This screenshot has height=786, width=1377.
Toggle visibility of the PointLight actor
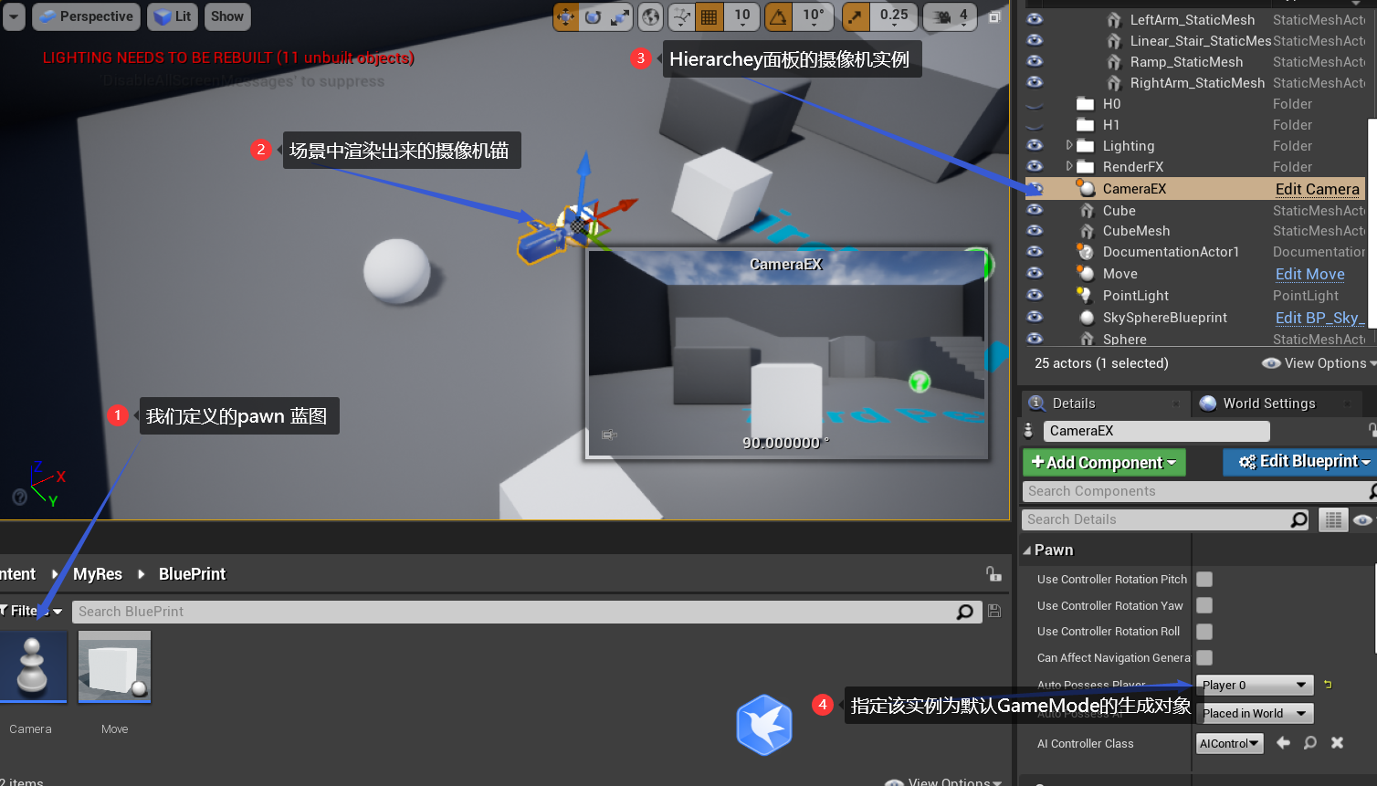pyautogui.click(x=1035, y=295)
